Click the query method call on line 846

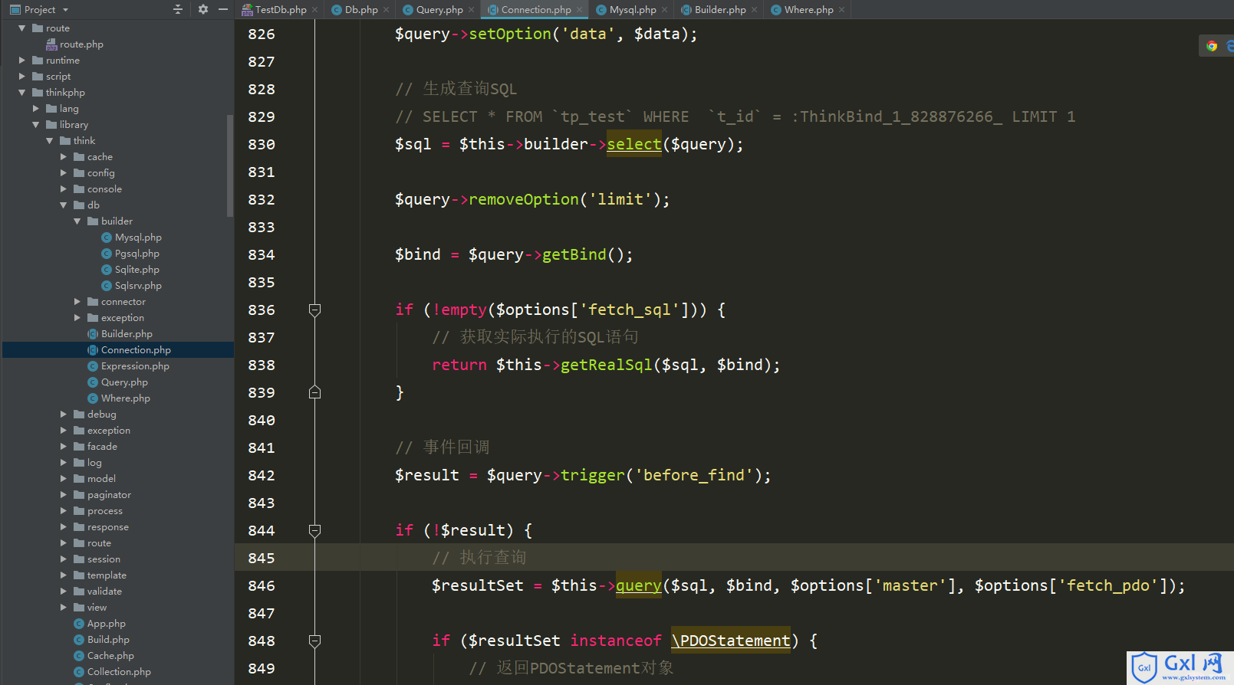pyautogui.click(x=639, y=585)
